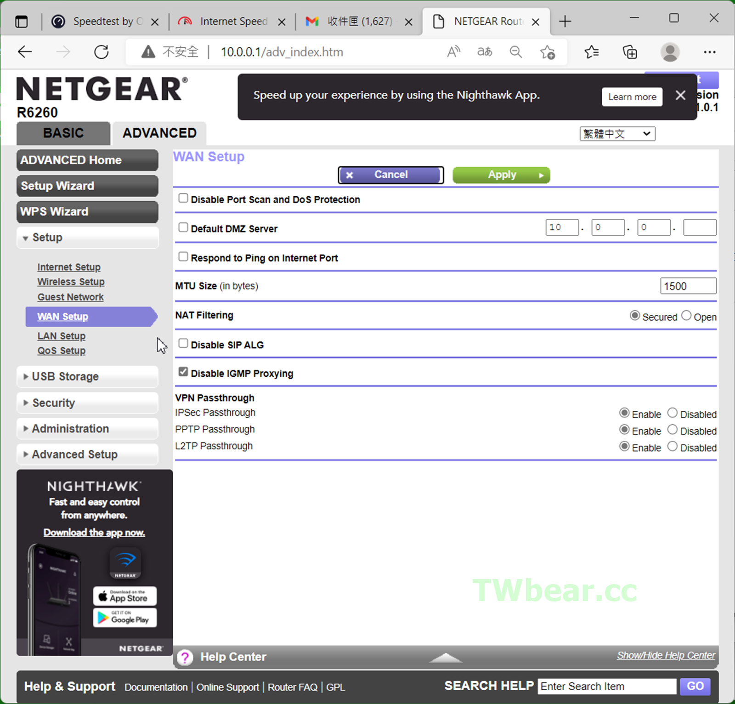Click Learn more in the banner
The image size is (735, 704).
point(632,97)
